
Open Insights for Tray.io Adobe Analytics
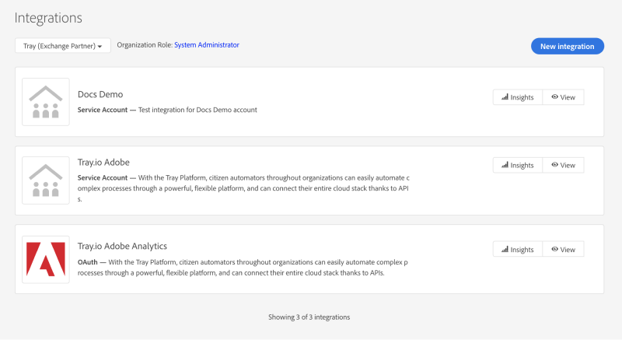(517, 249)
